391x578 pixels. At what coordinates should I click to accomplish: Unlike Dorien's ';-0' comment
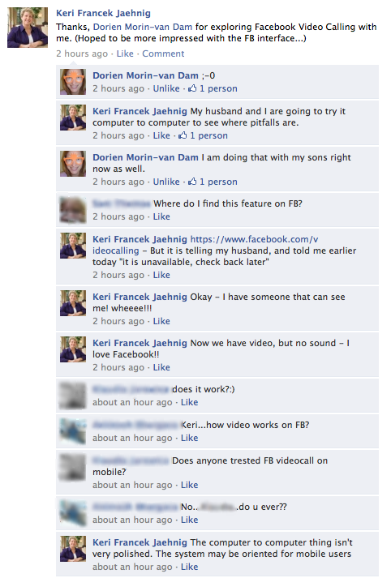tap(166, 88)
